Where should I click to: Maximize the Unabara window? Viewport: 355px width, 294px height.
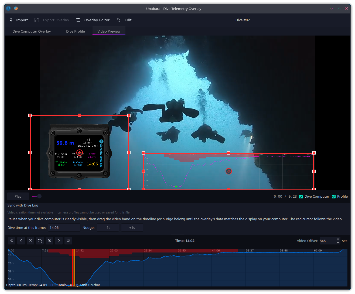coord(339,8)
